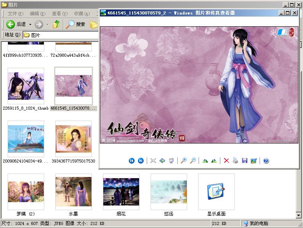Image resolution: width=303 pixels, height=228 pixels.
Task: Select thumbnail 4661545_115430078
Action: pyautogui.click(x=74, y=86)
